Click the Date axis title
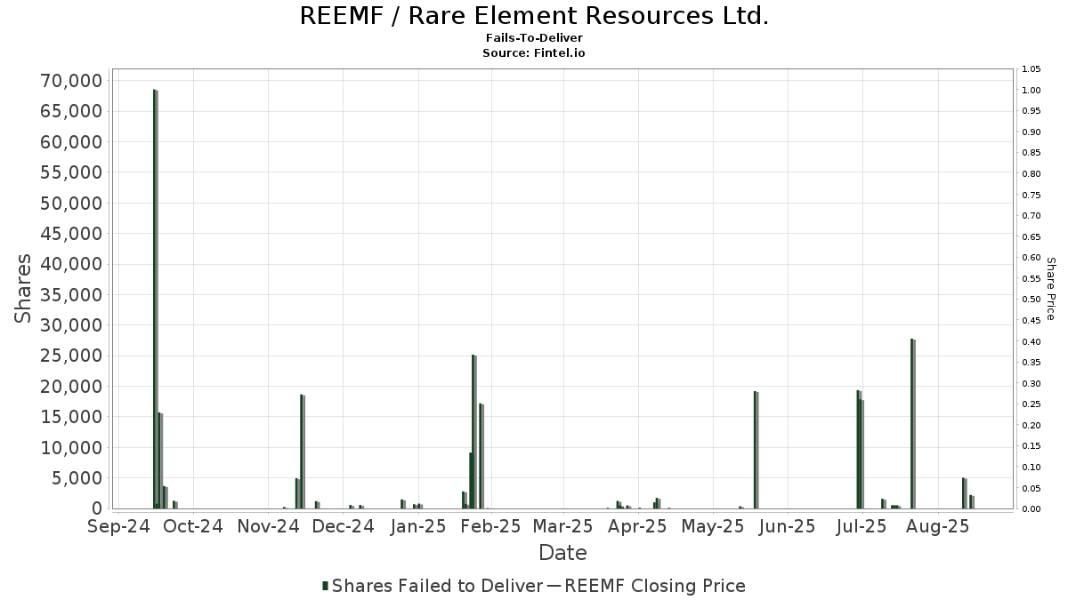Screen dimensions: 1068x600 click(562, 553)
